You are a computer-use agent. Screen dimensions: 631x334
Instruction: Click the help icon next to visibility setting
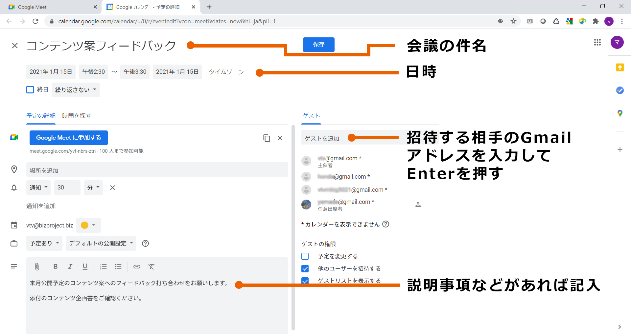[145, 243]
